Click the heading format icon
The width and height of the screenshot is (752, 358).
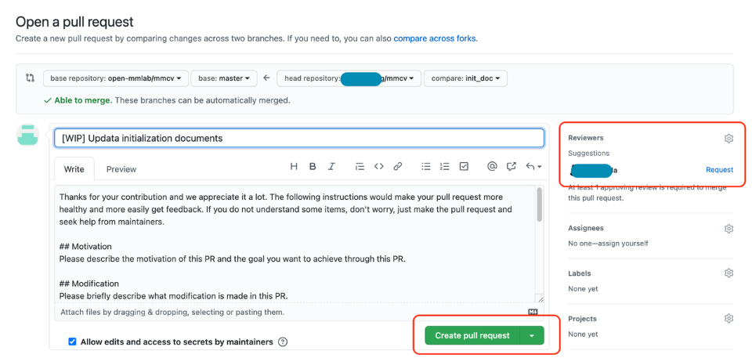pyautogui.click(x=294, y=166)
